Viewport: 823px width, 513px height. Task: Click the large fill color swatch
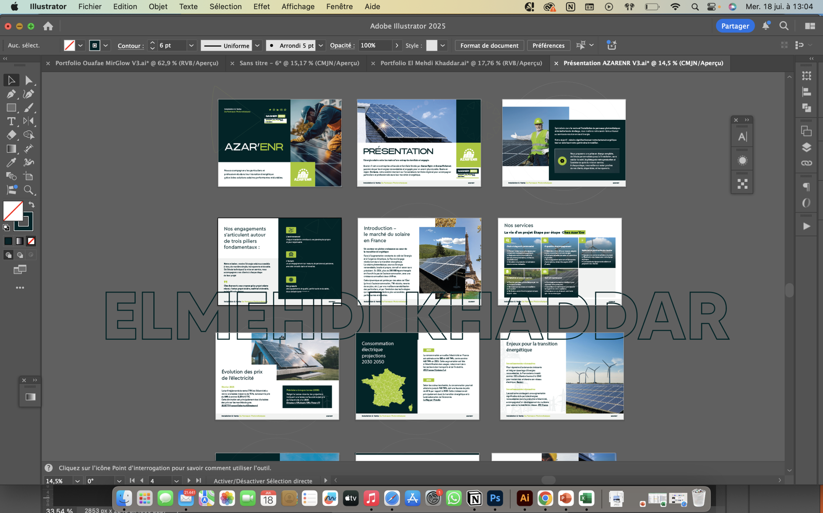13,211
